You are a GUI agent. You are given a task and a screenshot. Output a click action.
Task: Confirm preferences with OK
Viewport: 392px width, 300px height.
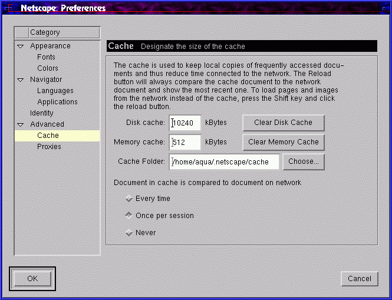[32, 279]
